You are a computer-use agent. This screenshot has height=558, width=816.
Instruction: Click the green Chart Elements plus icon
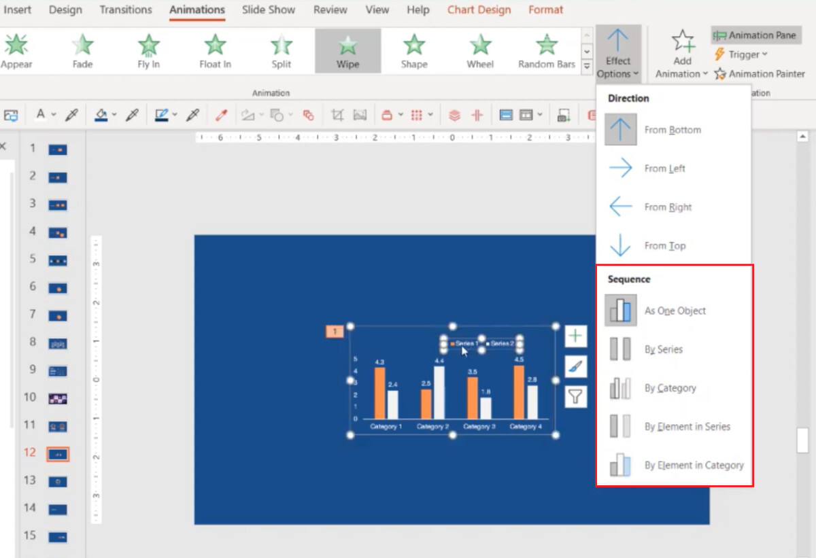(575, 335)
